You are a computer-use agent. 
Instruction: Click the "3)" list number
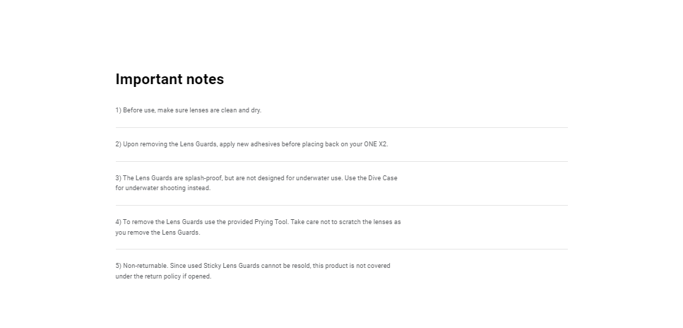(118, 178)
